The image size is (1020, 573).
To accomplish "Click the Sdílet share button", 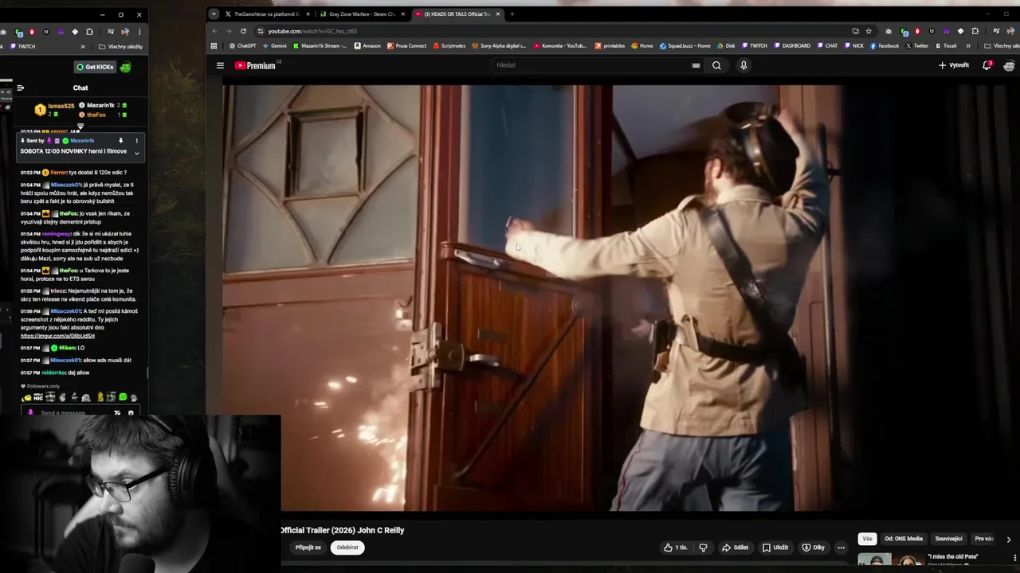I will coord(735,548).
